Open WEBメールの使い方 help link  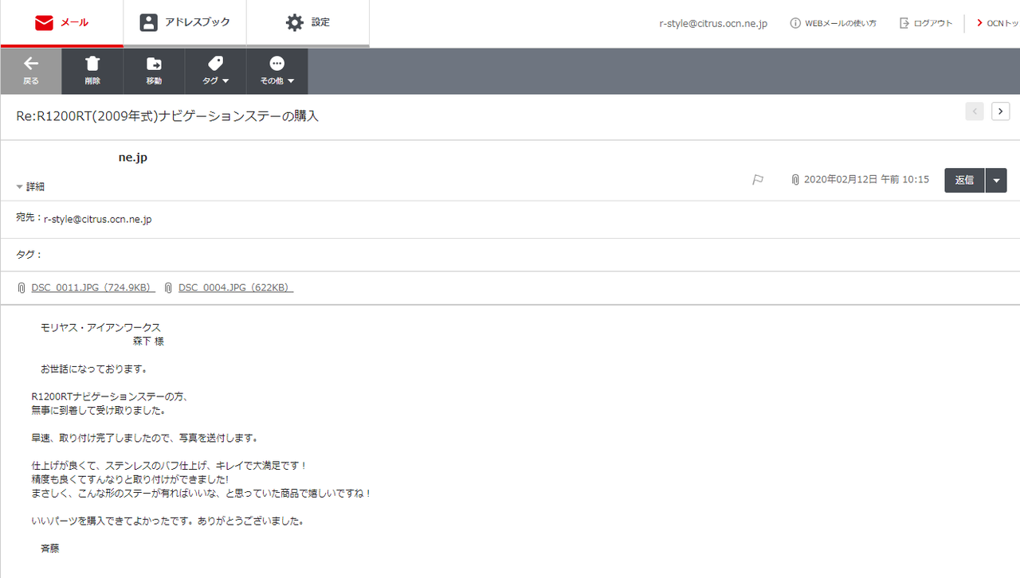pos(833,23)
